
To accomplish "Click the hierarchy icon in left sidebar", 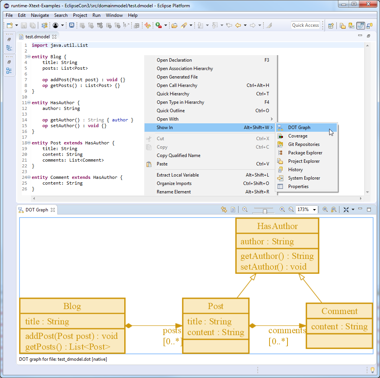I will (9, 48).
